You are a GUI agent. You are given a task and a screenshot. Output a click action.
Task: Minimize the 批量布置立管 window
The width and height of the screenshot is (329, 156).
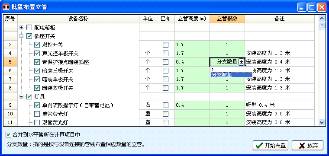pyautogui.click(x=302, y=7)
